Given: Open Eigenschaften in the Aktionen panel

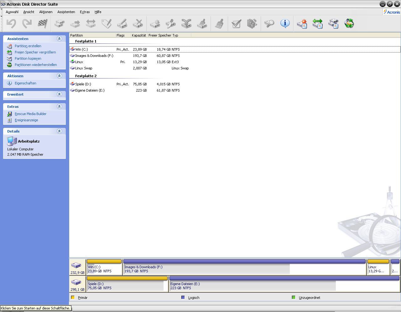Looking at the screenshot, I should [25, 83].
